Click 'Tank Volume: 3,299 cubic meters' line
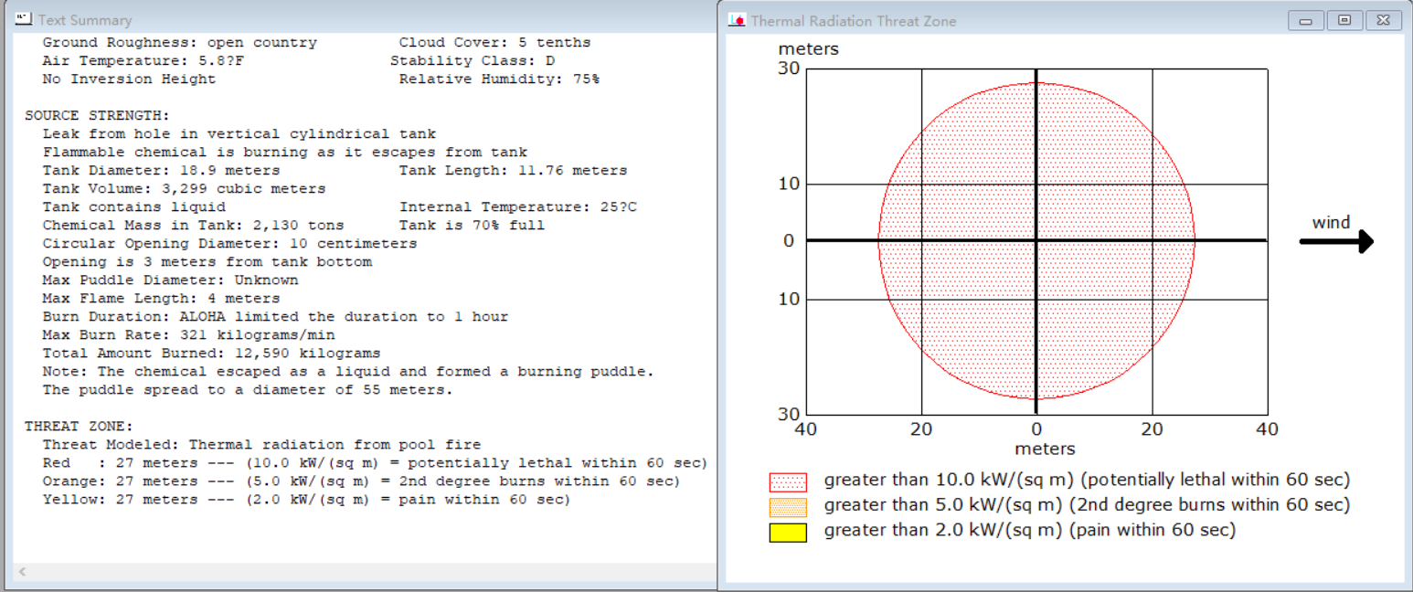The height and width of the screenshot is (592, 1413). [184, 189]
